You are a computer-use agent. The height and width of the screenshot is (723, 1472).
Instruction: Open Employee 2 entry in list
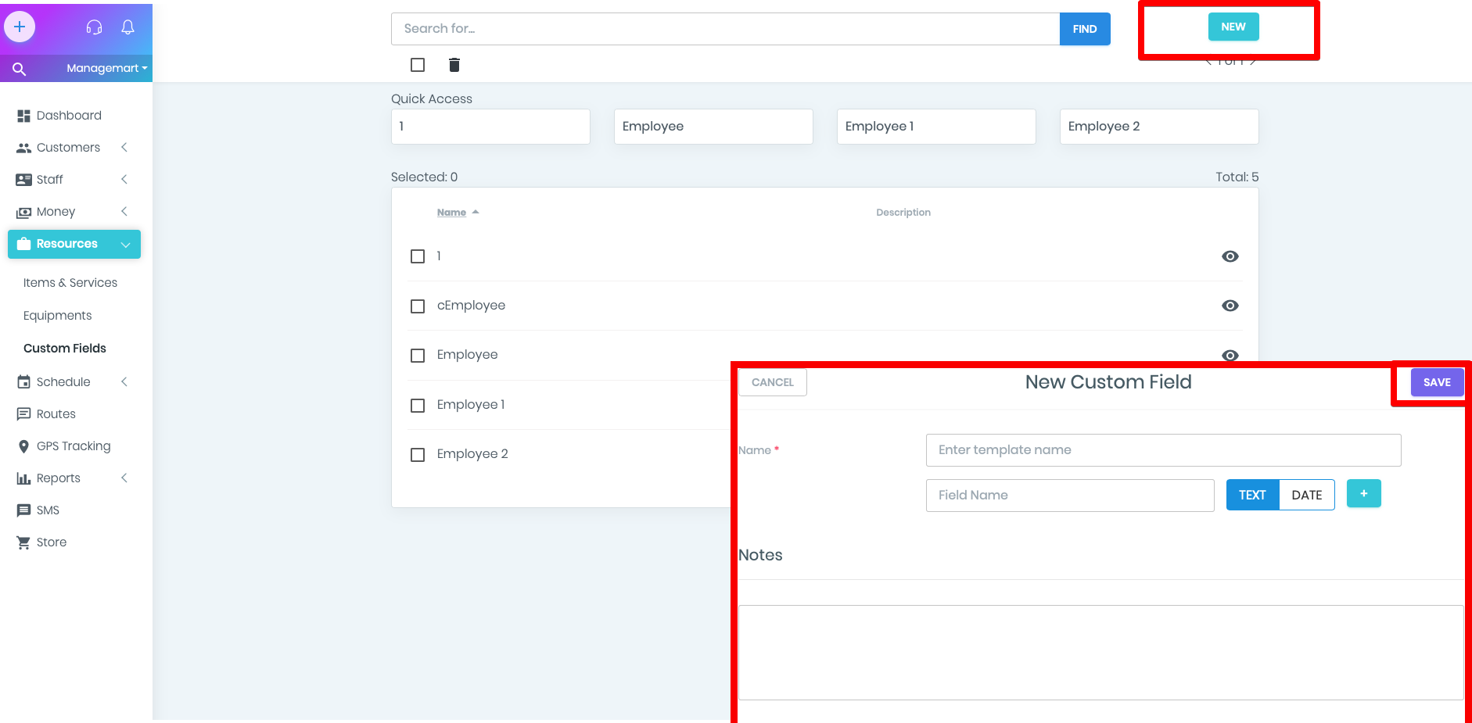472,454
